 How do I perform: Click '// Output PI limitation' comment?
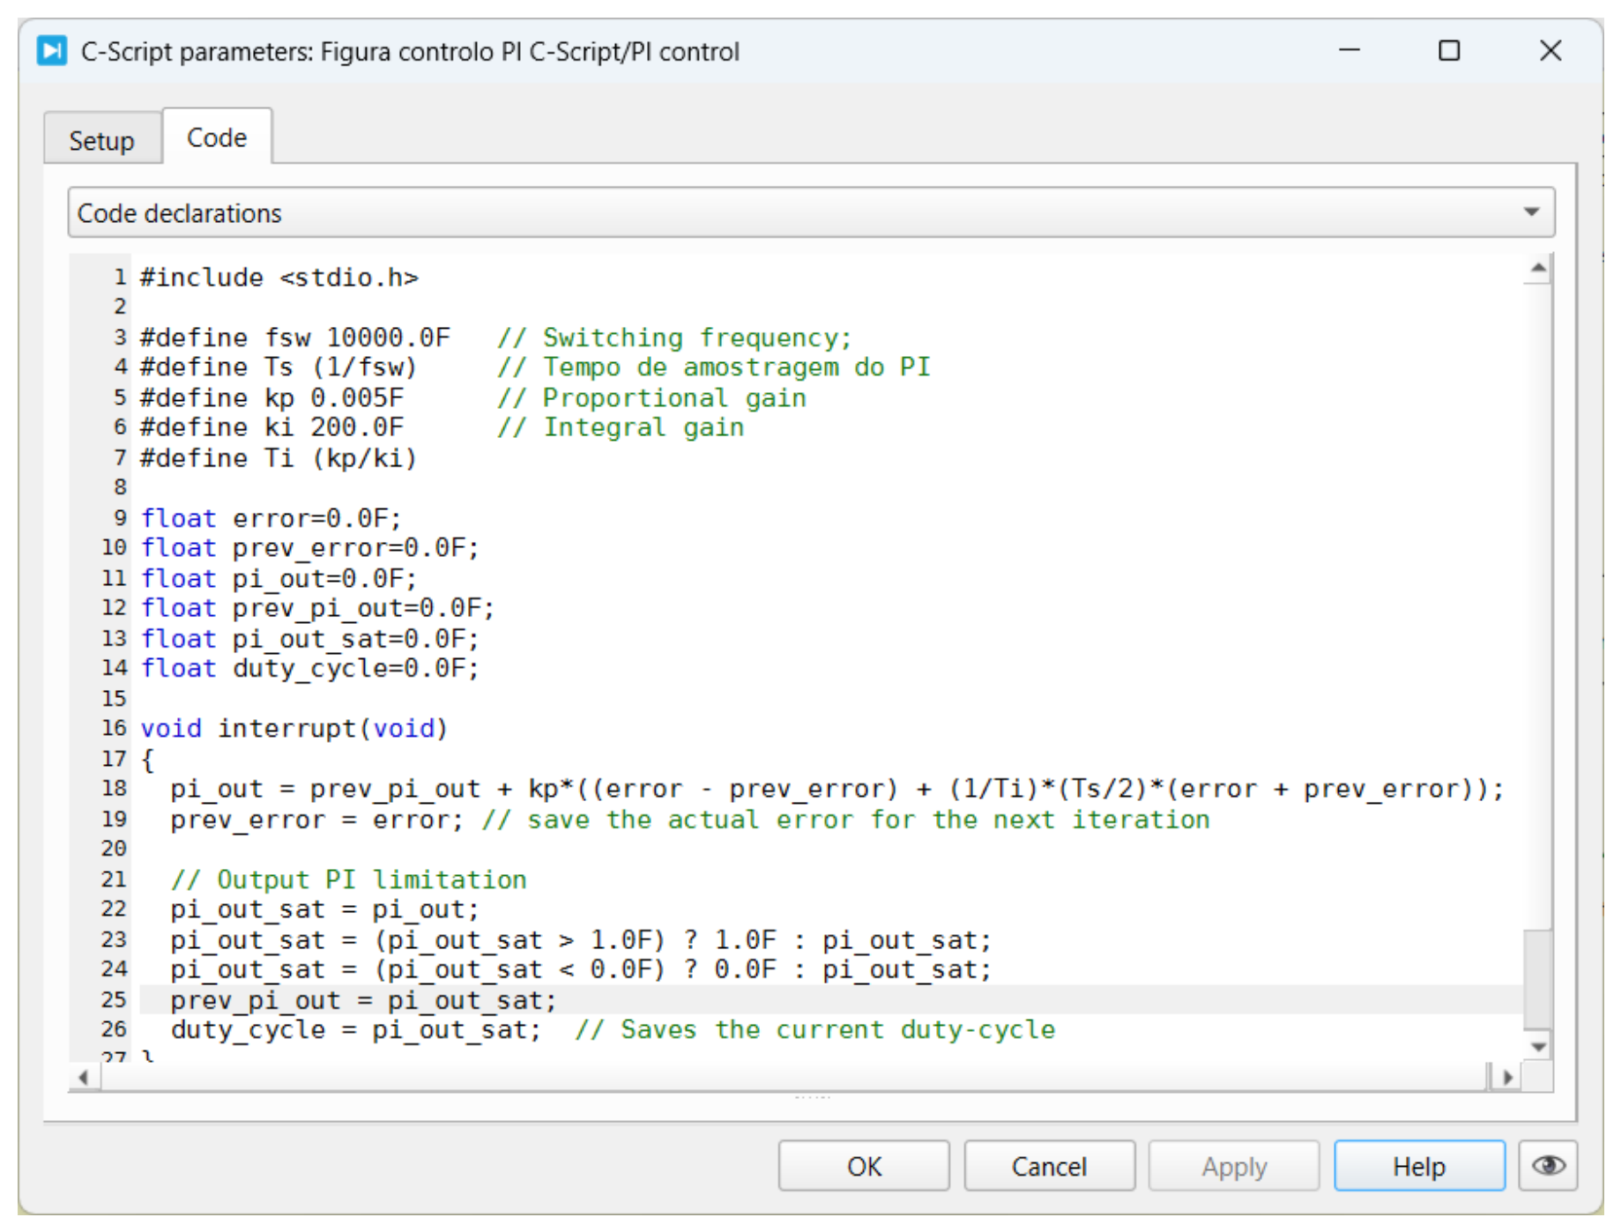(348, 879)
